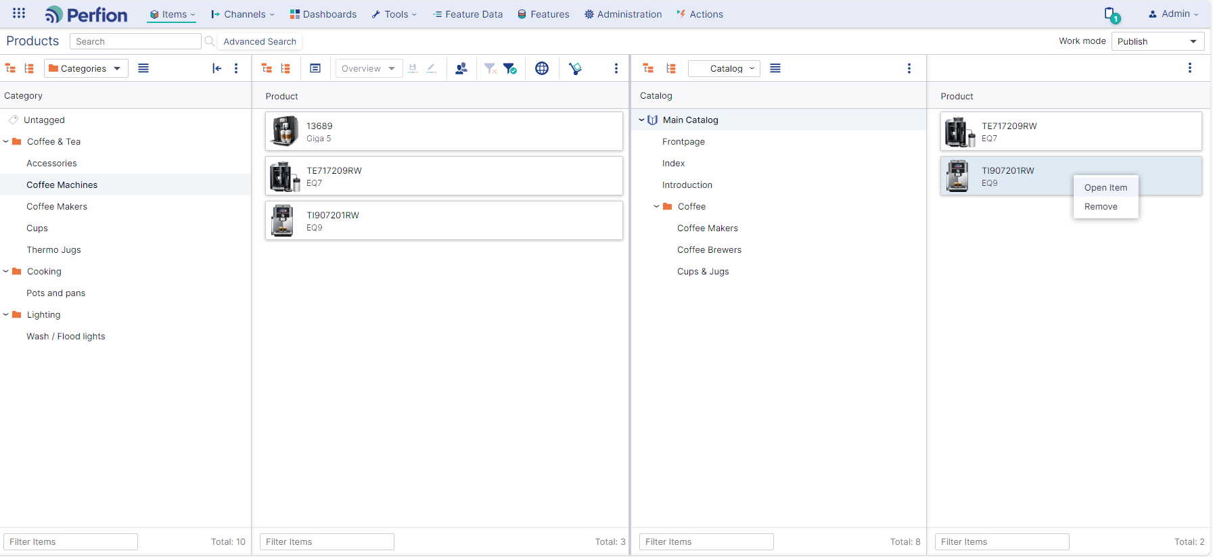Open the Tools menu
This screenshot has height=557, width=1213.
click(x=394, y=14)
